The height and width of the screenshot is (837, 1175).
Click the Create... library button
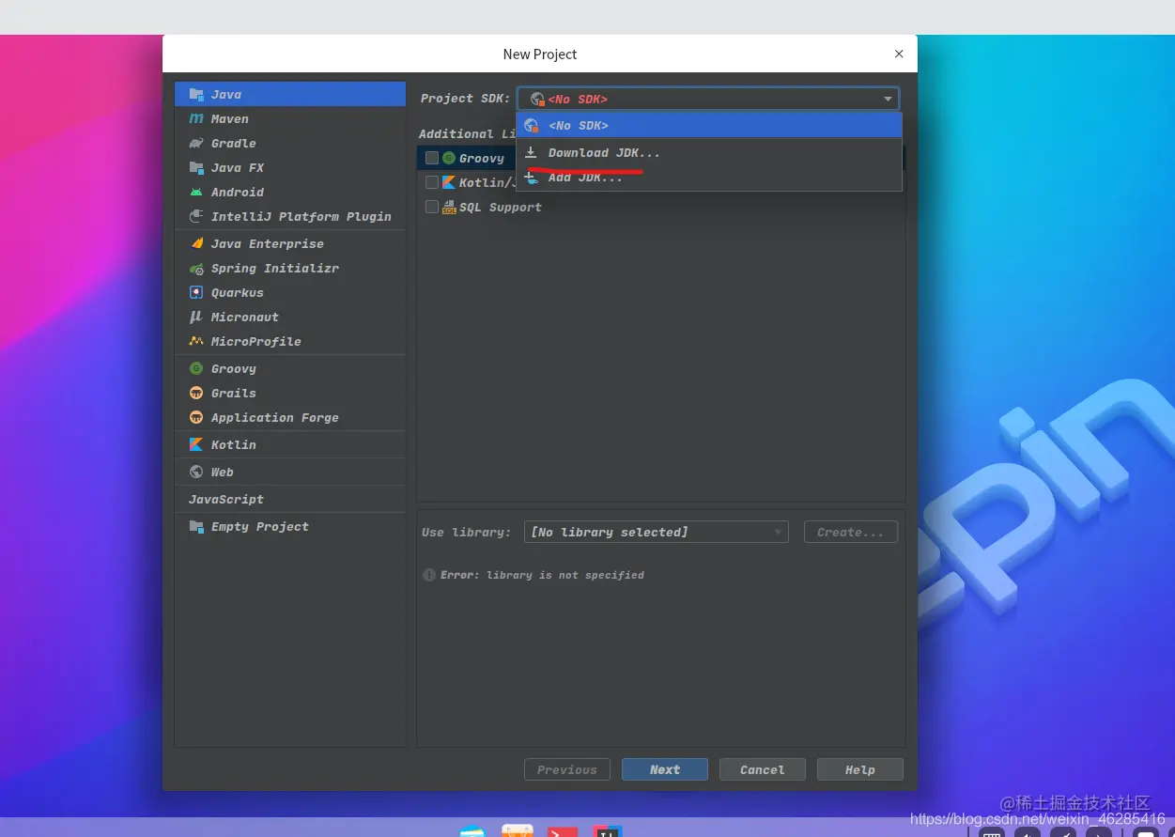click(851, 532)
